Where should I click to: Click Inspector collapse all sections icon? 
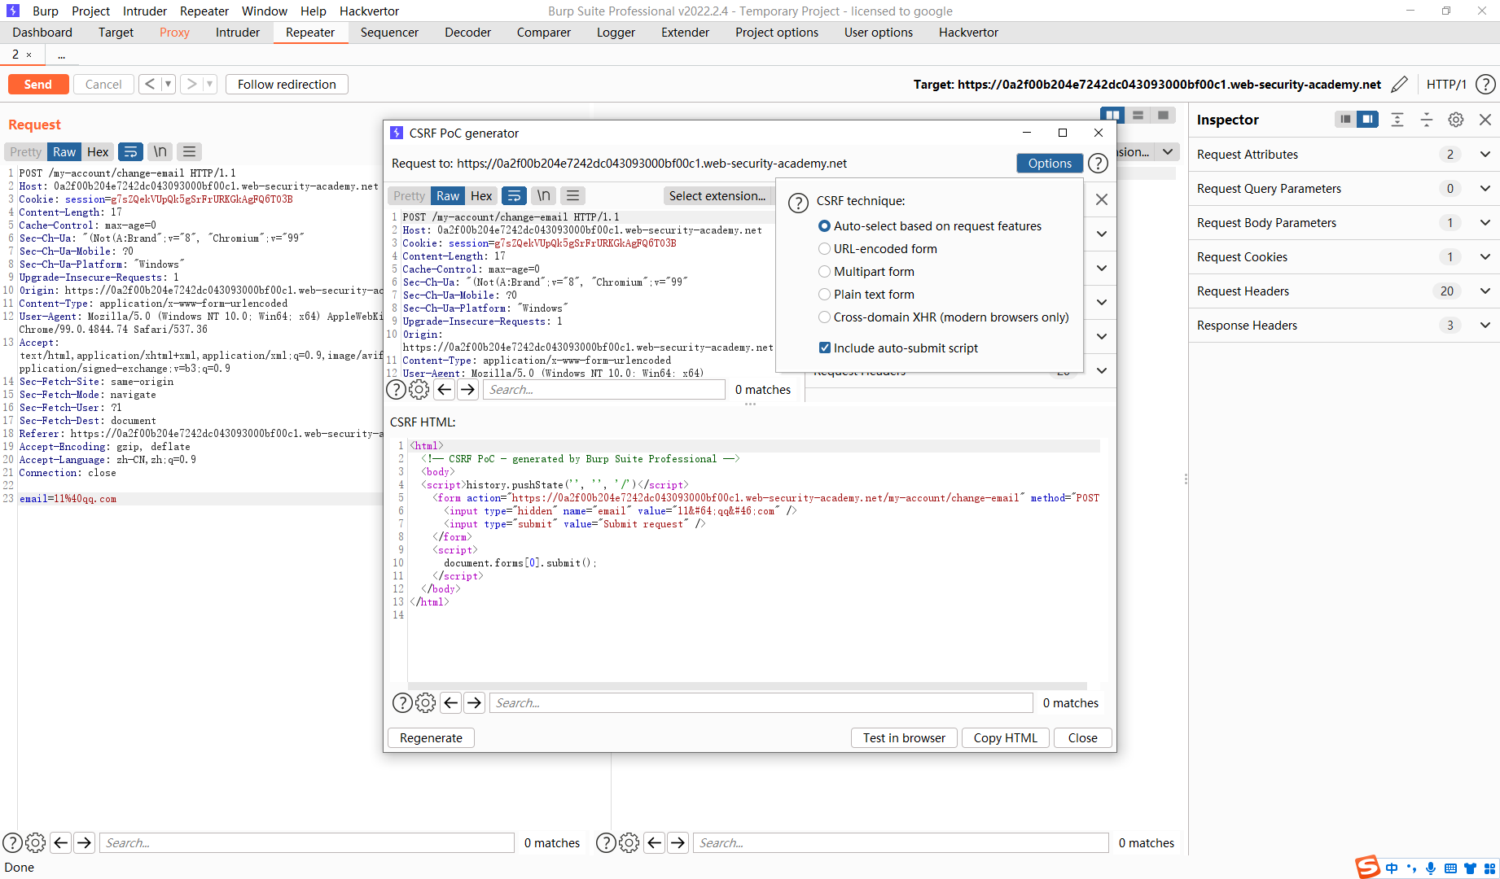(1427, 120)
